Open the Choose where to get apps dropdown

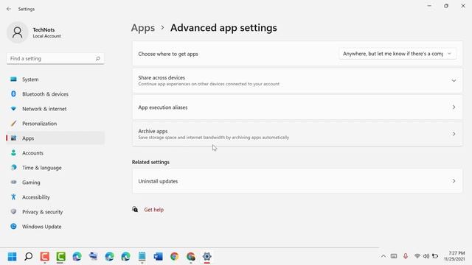click(x=398, y=54)
